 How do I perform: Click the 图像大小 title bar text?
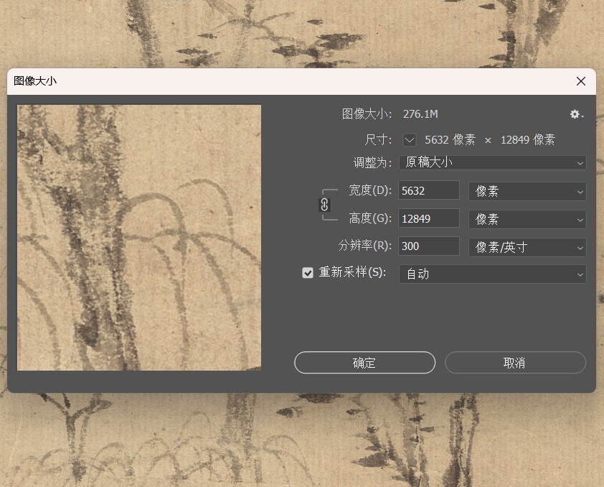pyautogui.click(x=35, y=81)
